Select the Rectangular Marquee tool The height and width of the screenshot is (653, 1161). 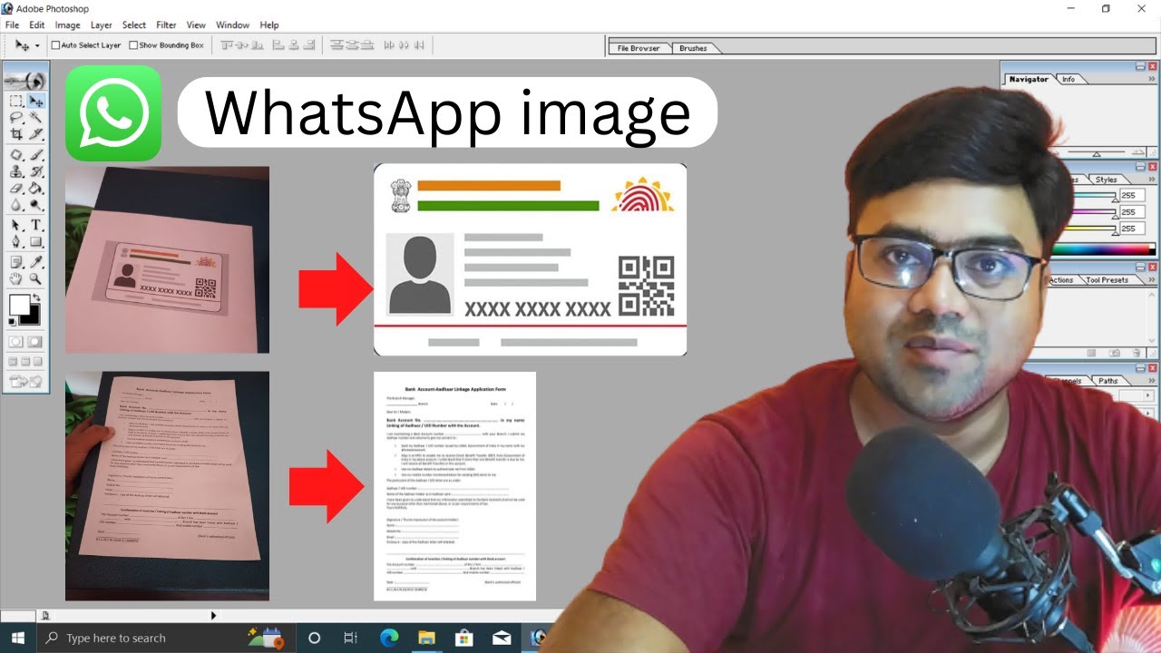click(16, 101)
